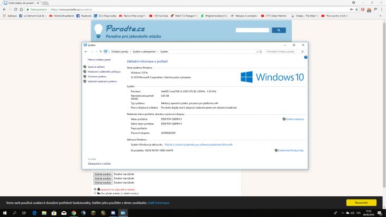Open the CES input language selector
The image size is (386, 217).
pos(359,213)
